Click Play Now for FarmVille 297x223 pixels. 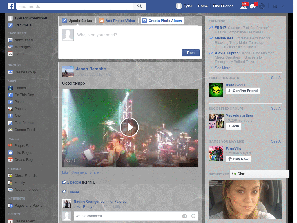point(238,159)
